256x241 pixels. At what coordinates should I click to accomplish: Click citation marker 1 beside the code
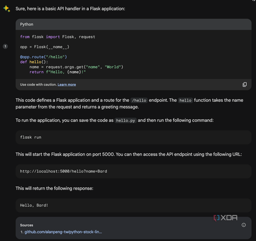(x=5, y=46)
